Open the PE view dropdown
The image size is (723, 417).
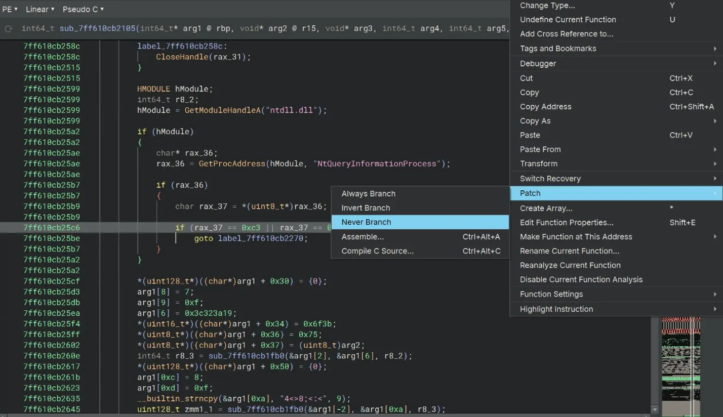[10, 9]
